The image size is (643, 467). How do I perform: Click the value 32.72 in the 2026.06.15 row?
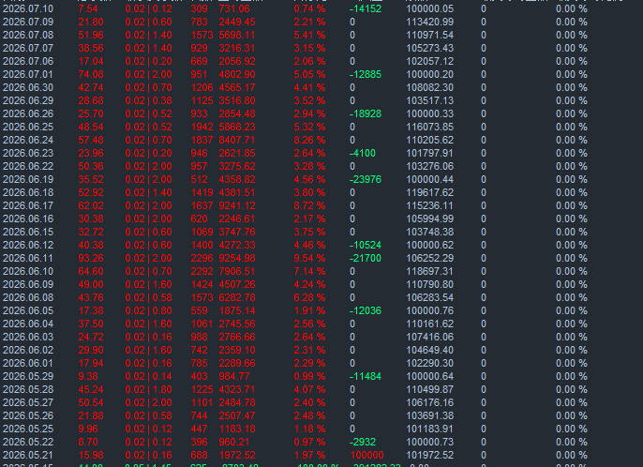91,232
